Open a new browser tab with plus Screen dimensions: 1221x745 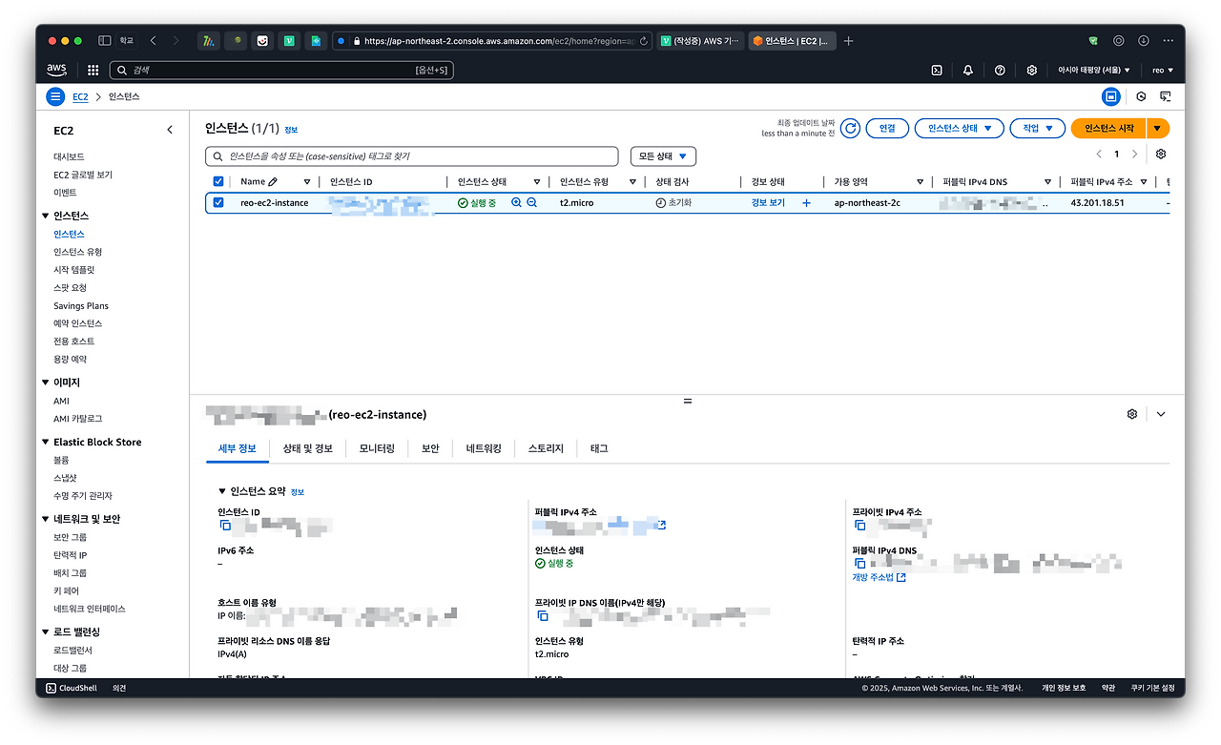click(x=849, y=41)
